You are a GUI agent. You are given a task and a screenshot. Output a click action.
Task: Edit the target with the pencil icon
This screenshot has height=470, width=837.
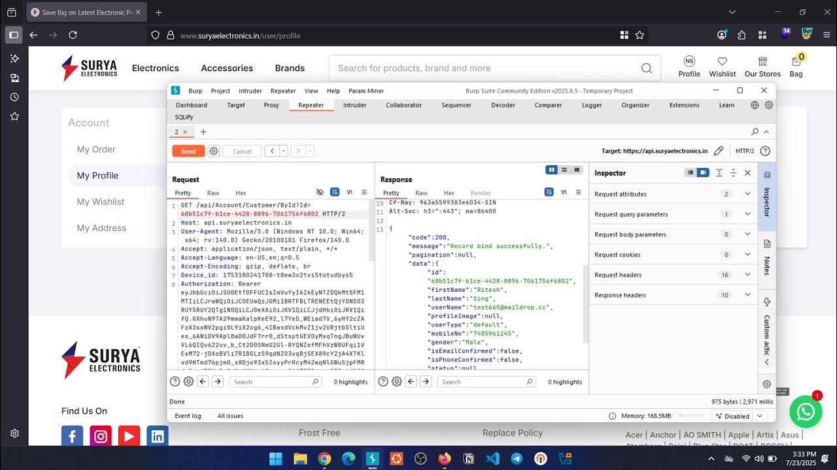coord(719,151)
